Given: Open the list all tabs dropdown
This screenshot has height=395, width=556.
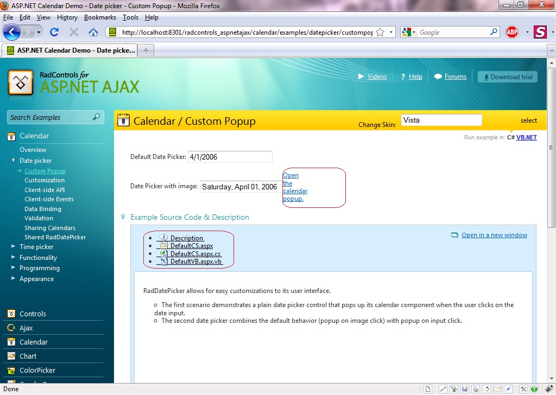Looking at the screenshot, I should coord(551,50).
